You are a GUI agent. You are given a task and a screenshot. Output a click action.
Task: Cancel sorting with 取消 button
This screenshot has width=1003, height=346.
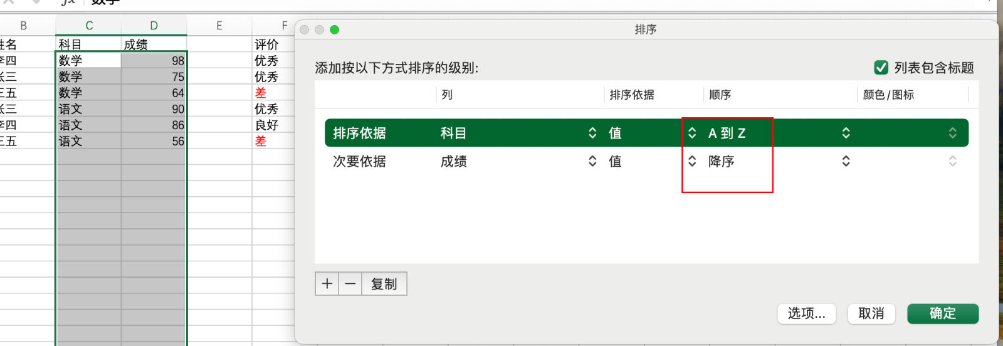[871, 313]
